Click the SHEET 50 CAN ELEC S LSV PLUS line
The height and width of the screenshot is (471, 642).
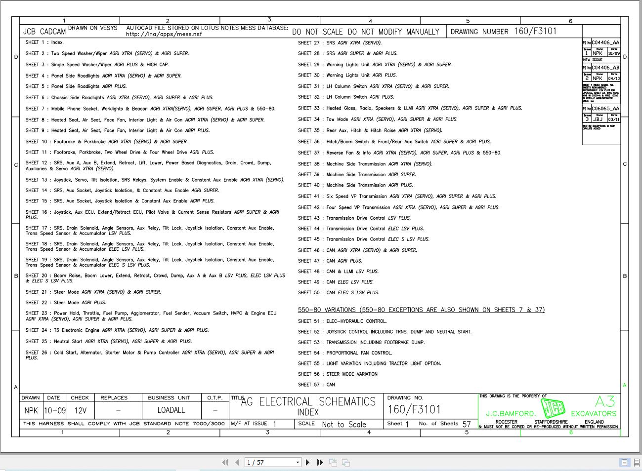coord(339,293)
